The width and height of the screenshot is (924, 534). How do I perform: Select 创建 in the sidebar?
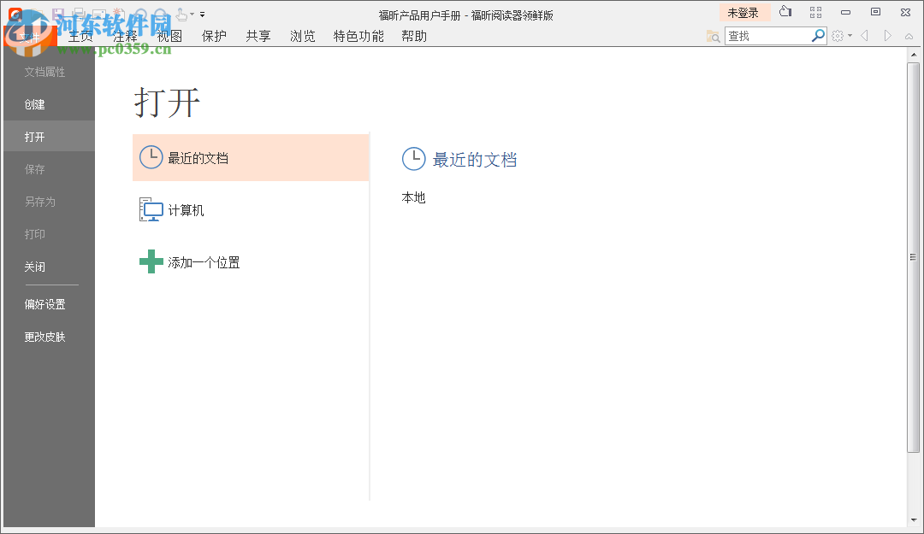(x=49, y=104)
